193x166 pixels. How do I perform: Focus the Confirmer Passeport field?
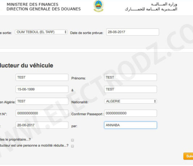point(130,113)
